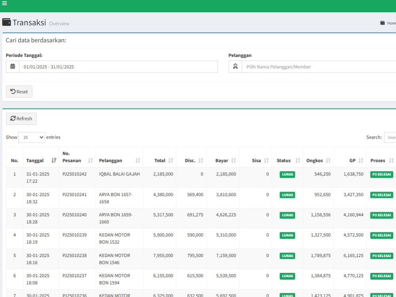This screenshot has width=396, height=297.
Task: Select order number PJ25010237
Action: [x=74, y=276]
